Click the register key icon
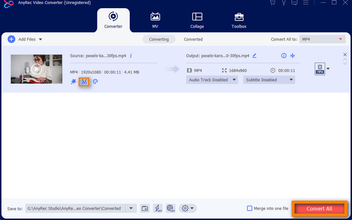Screen dimensions: 352x220 pos(283,3)
